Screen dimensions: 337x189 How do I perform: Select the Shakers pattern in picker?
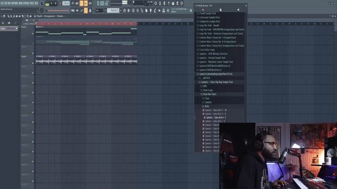pyautogui.click(x=9, y=28)
